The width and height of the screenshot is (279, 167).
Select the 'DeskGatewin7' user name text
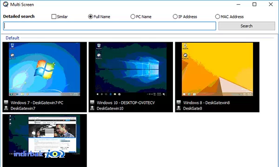coord(23,108)
